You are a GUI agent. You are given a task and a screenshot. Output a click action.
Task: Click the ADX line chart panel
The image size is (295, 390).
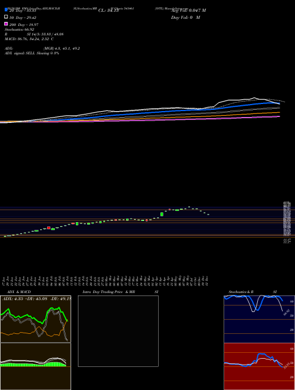click(35, 319)
